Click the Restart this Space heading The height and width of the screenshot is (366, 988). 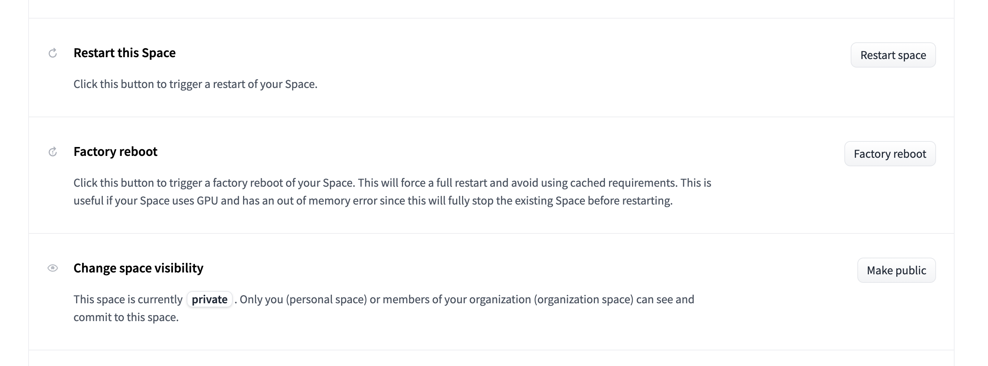(x=125, y=53)
